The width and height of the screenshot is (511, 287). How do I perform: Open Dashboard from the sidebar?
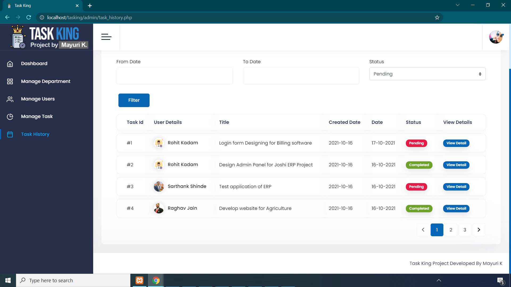[x=34, y=64]
